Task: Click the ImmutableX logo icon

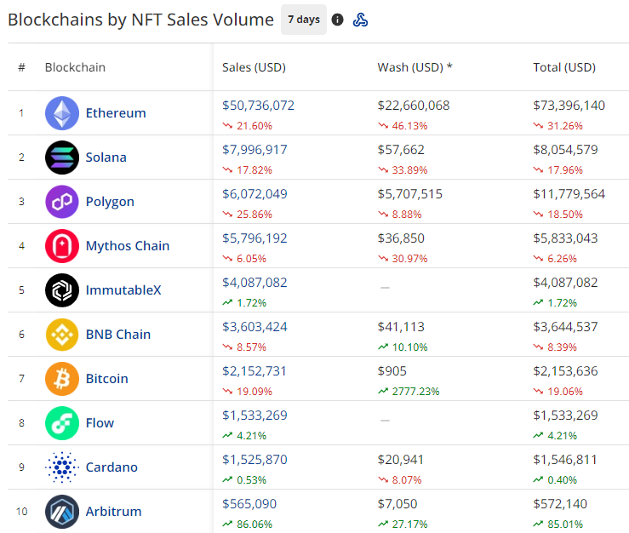Action: (62, 290)
